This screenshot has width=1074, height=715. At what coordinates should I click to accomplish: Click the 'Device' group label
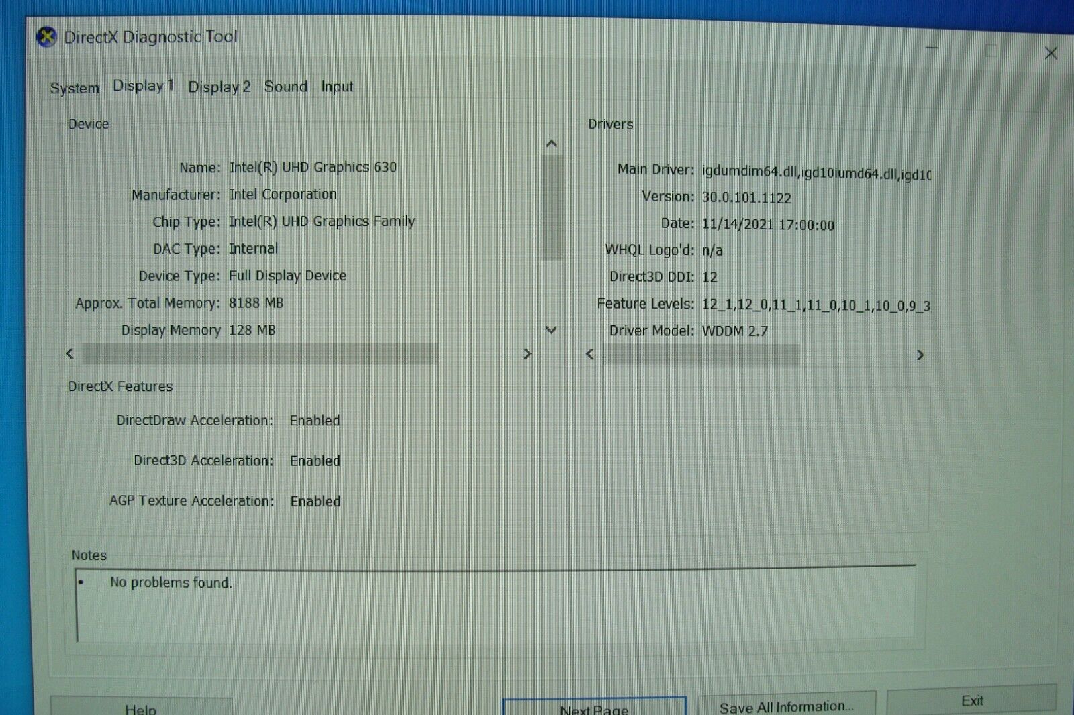(x=88, y=124)
